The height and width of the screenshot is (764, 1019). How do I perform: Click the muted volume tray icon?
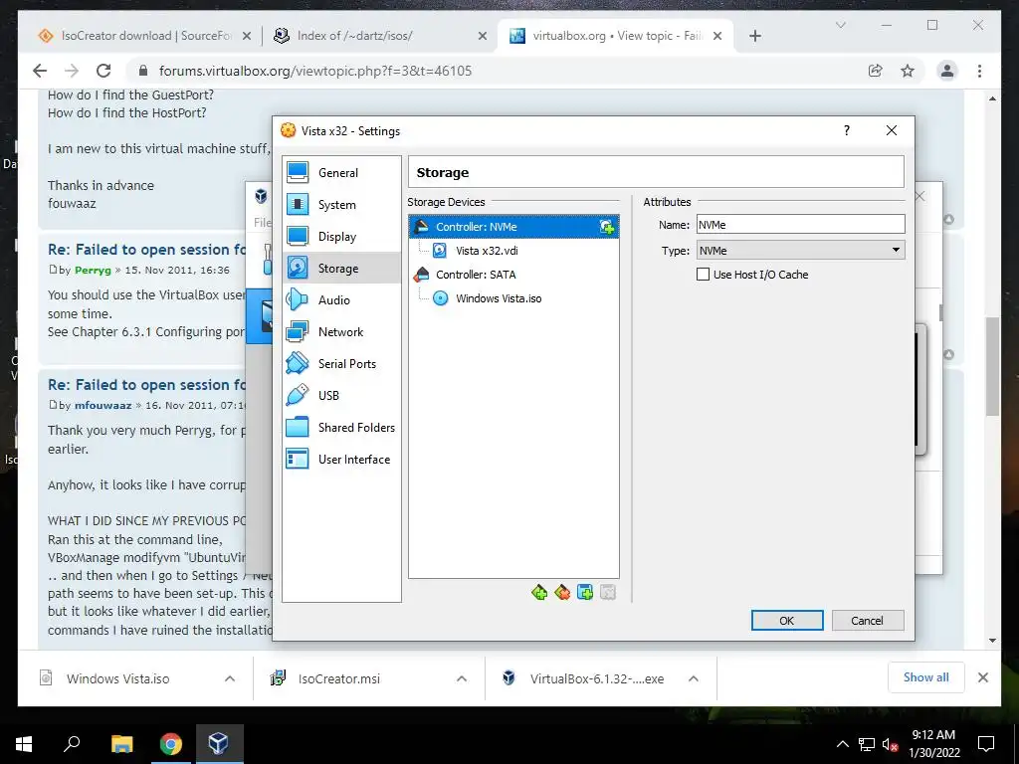pyautogui.click(x=890, y=744)
